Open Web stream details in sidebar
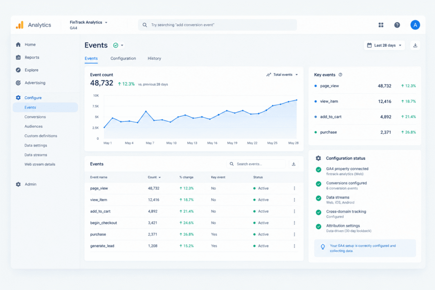The image size is (435, 290). [x=40, y=164]
